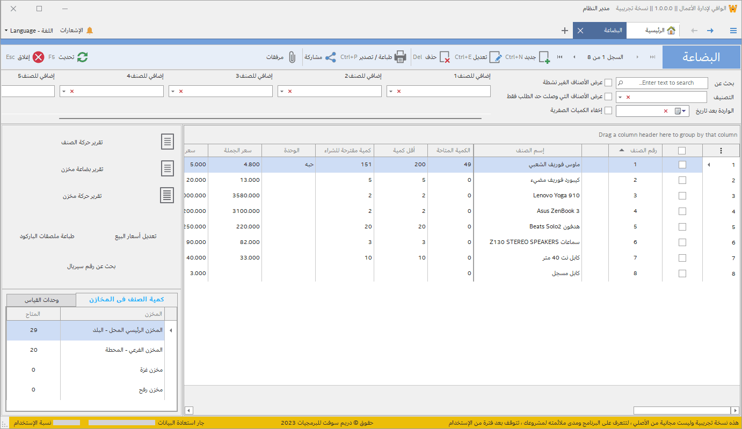Viewport: 742px width, 429px height.
Task: Click the notifications bell icon
Action: coord(90,31)
